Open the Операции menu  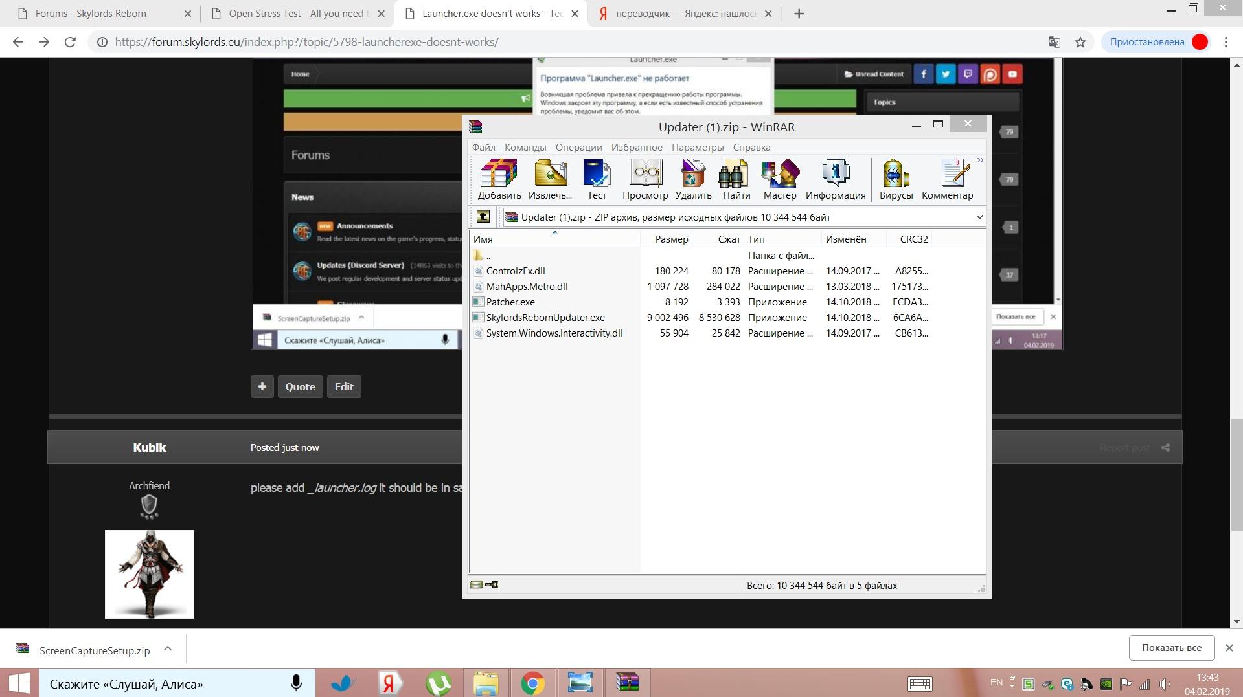click(x=578, y=148)
